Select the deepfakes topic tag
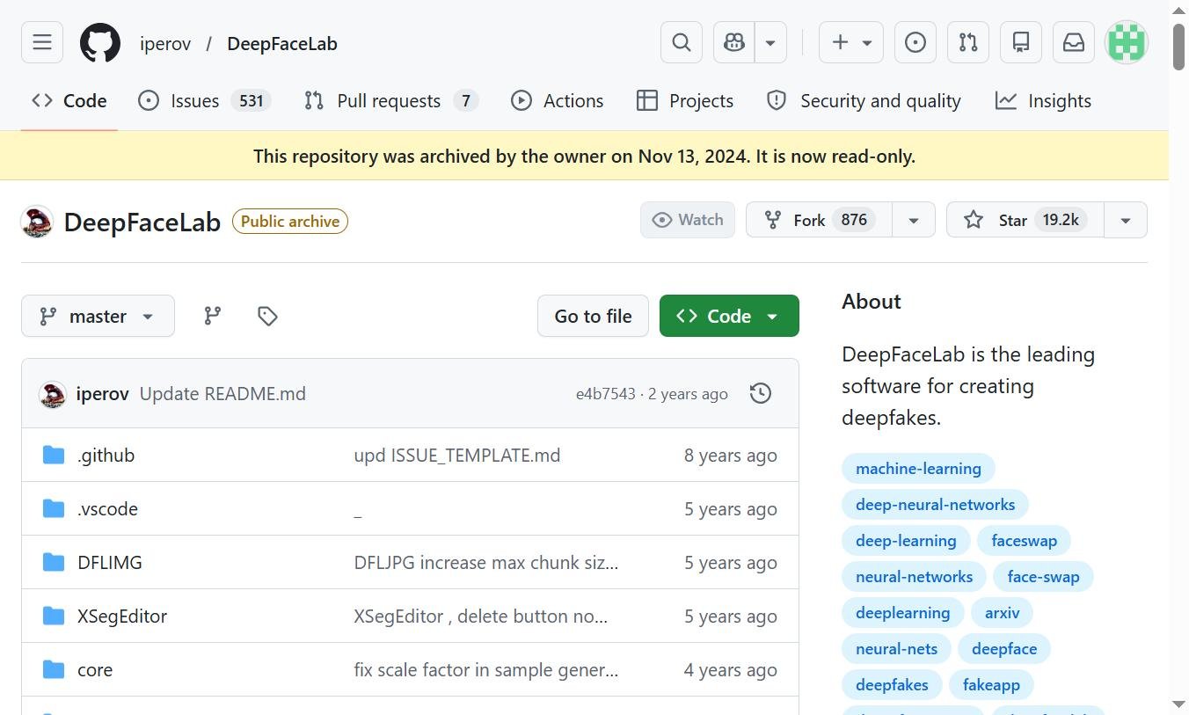This screenshot has height=715, width=1189. pos(892,685)
